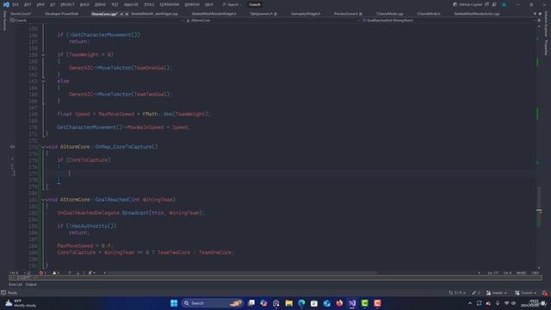The width and height of the screenshot is (551, 310).
Task: Open the Extensions menu
Action: click(170, 4)
